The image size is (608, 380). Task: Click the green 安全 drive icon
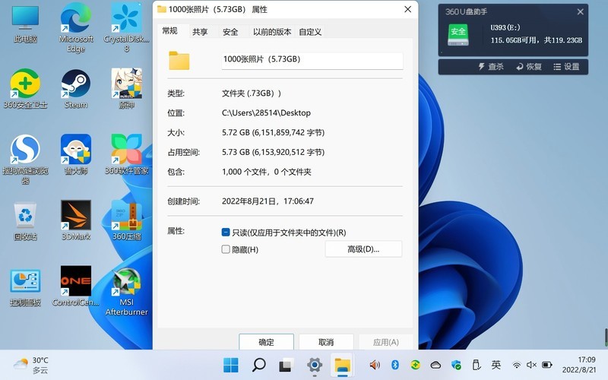coord(458,34)
